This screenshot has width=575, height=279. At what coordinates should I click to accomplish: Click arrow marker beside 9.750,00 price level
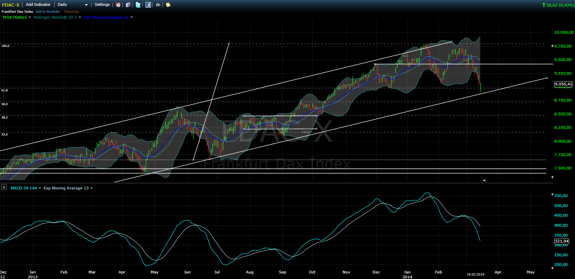tap(552, 46)
